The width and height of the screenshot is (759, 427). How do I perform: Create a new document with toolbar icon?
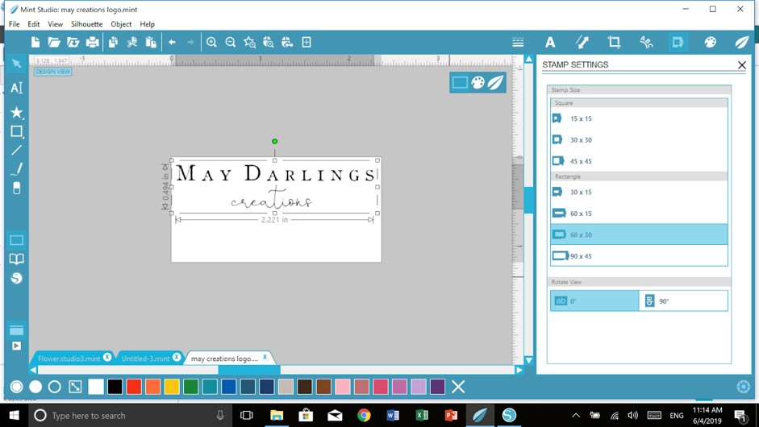(x=35, y=42)
